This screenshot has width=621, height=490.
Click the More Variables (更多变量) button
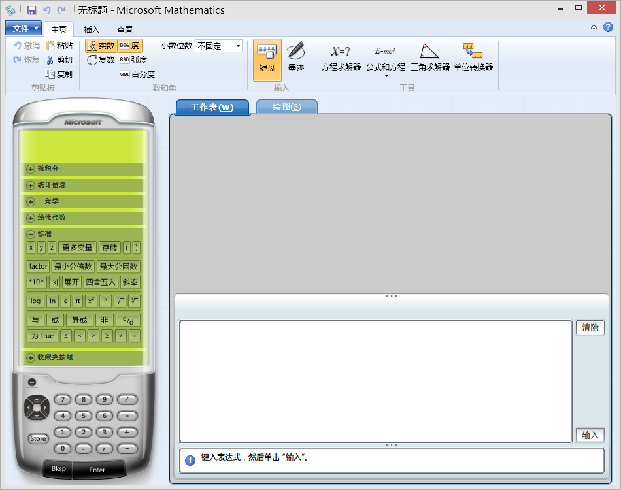(77, 248)
